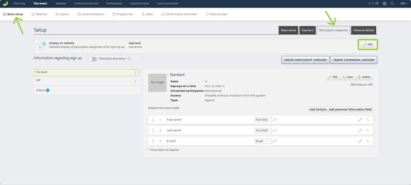Viewport: 411px width, 185px height.
Task: Open the participant count 2/15 indicator
Action: coord(373,3)
